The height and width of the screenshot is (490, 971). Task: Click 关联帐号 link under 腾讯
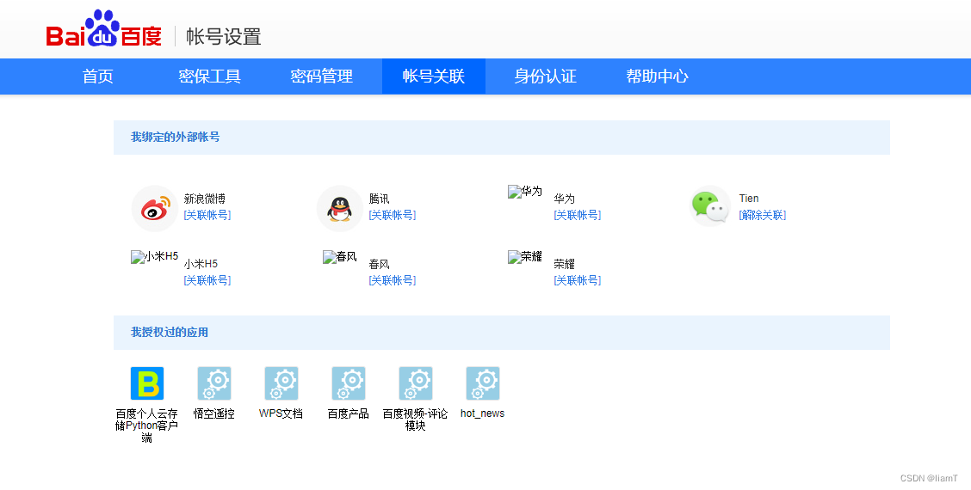click(x=392, y=215)
